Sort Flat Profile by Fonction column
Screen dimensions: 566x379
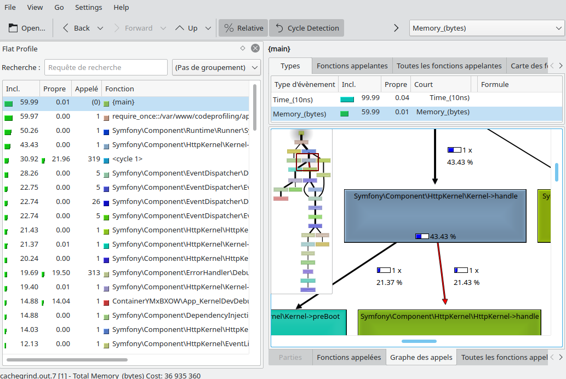[175, 89]
